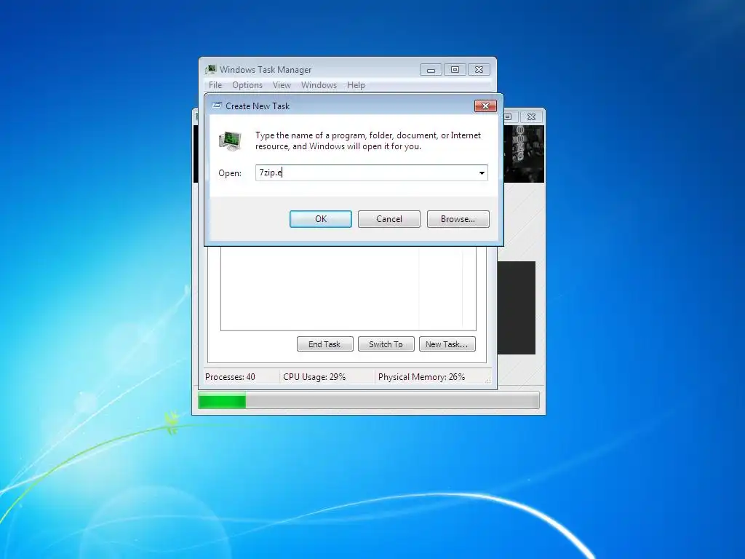The height and width of the screenshot is (559, 745).
Task: Maximize the Windows Task Manager window
Action: pos(455,70)
